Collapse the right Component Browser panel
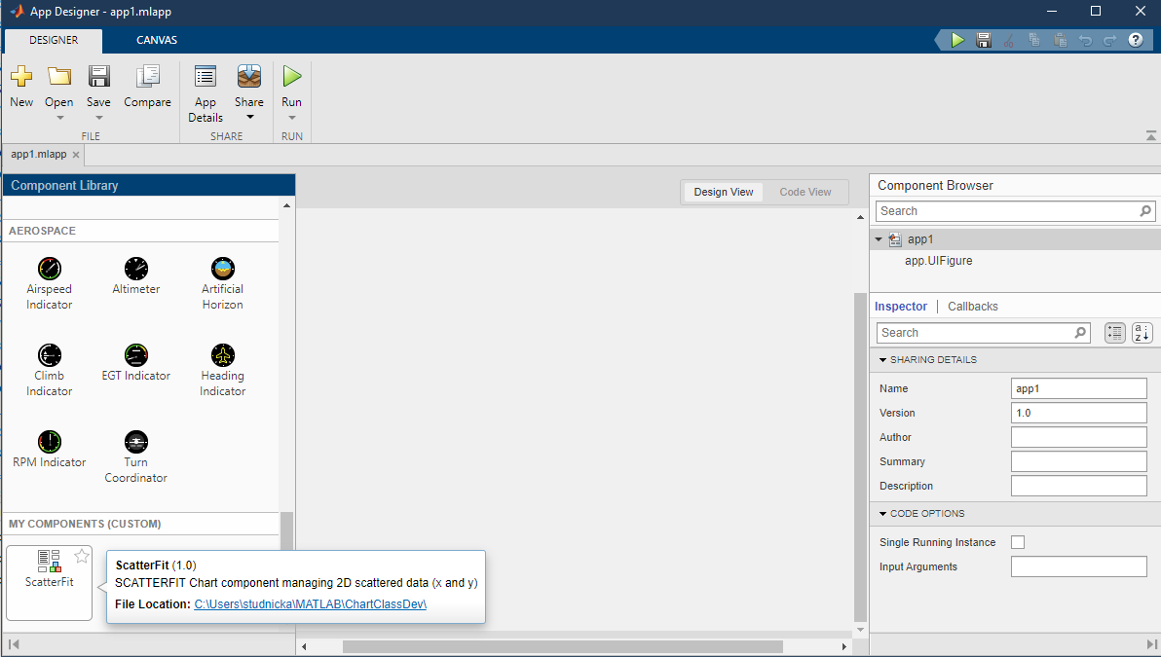This screenshot has height=657, width=1161. (1151, 645)
